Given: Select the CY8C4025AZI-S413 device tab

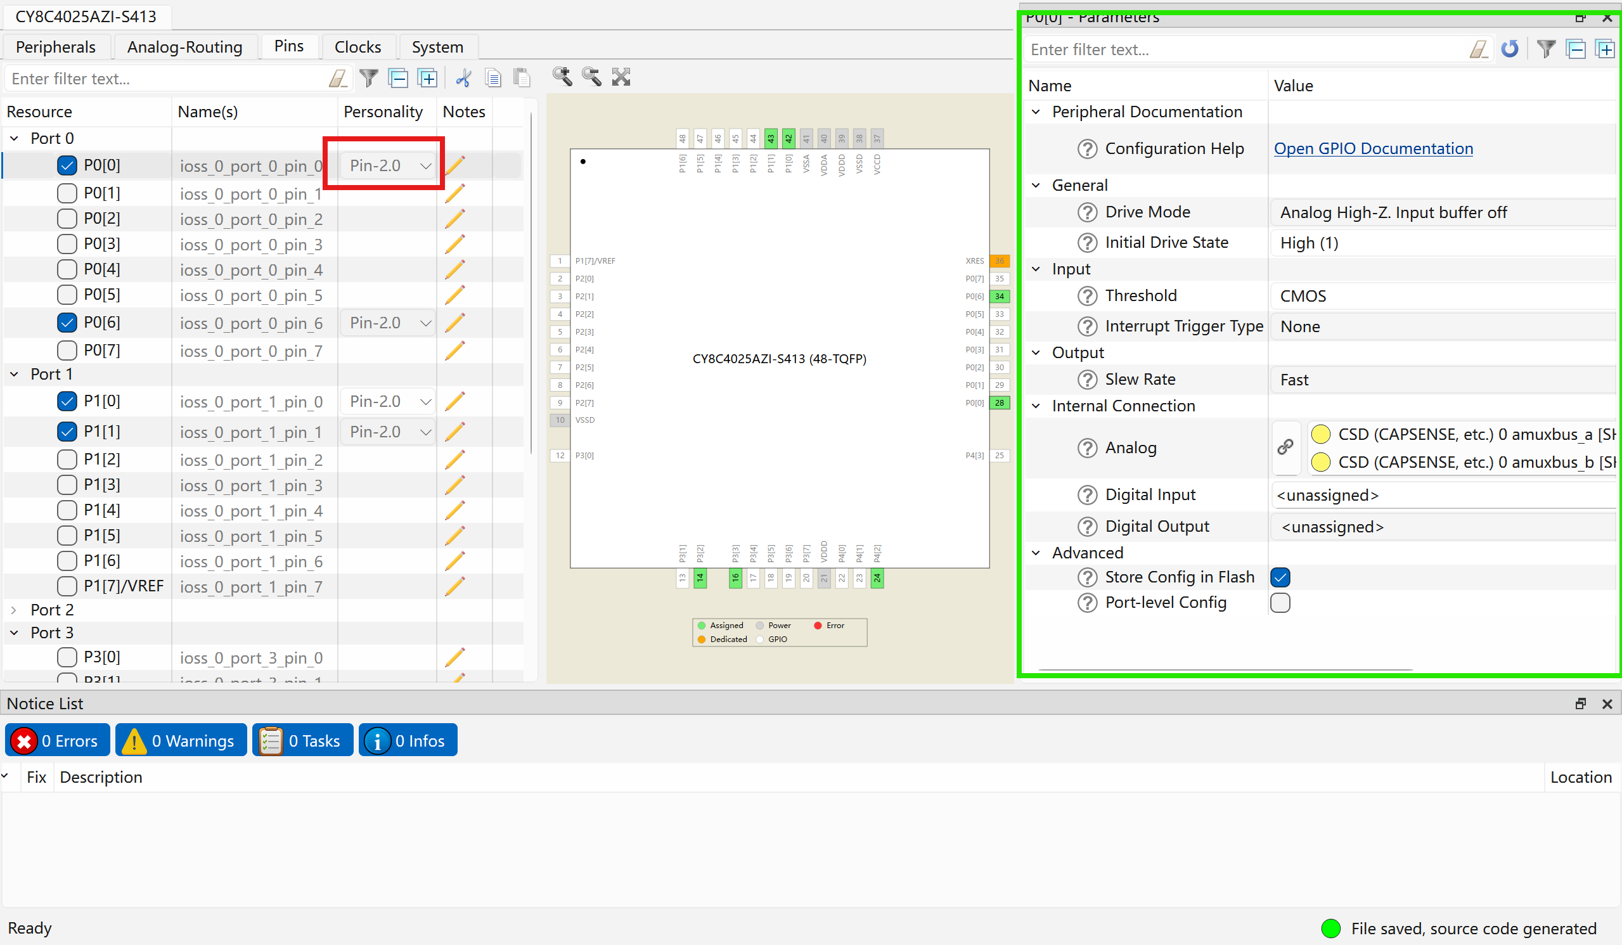Looking at the screenshot, I should [86, 16].
